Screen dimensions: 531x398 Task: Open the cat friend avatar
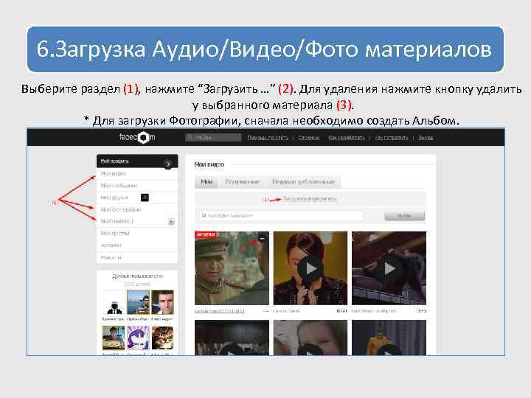(x=162, y=338)
